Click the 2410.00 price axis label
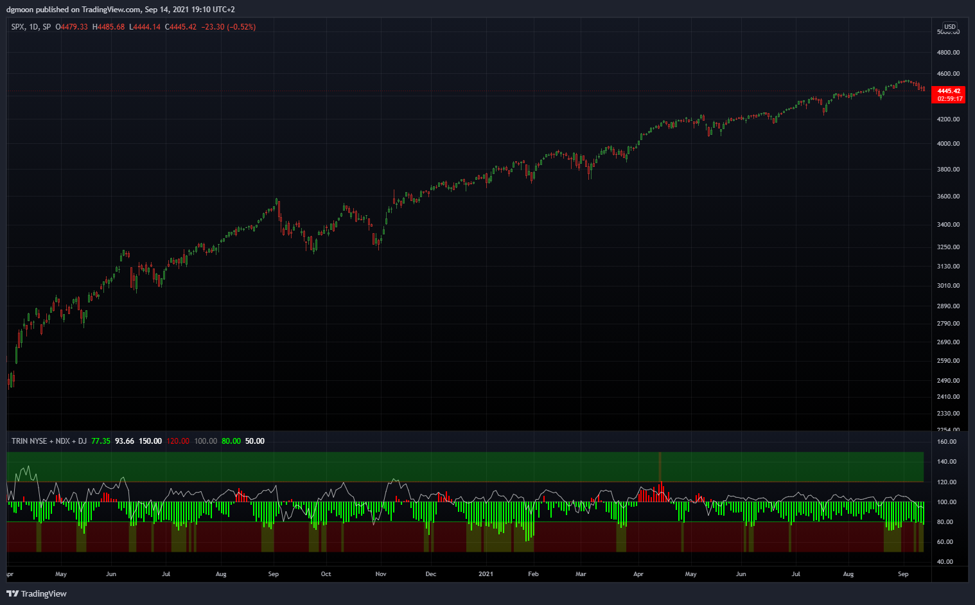 point(948,397)
